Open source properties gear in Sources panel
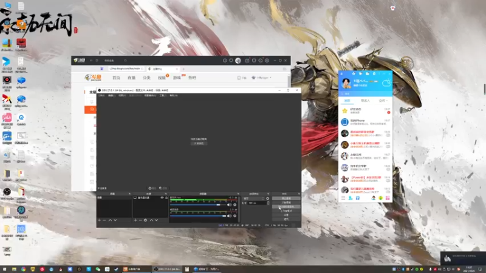Viewport: 486px width, 273px height. coord(145,220)
